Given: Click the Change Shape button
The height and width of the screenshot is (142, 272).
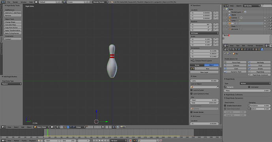Looking at the screenshot, I should click(13, 22).
